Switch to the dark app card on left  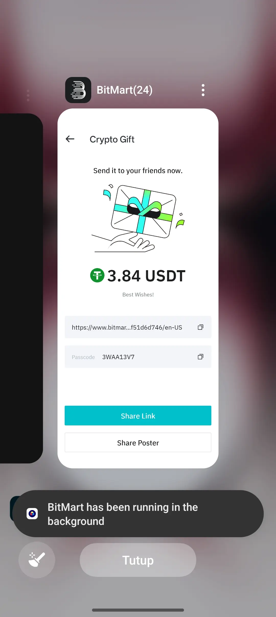pyautogui.click(x=21, y=288)
